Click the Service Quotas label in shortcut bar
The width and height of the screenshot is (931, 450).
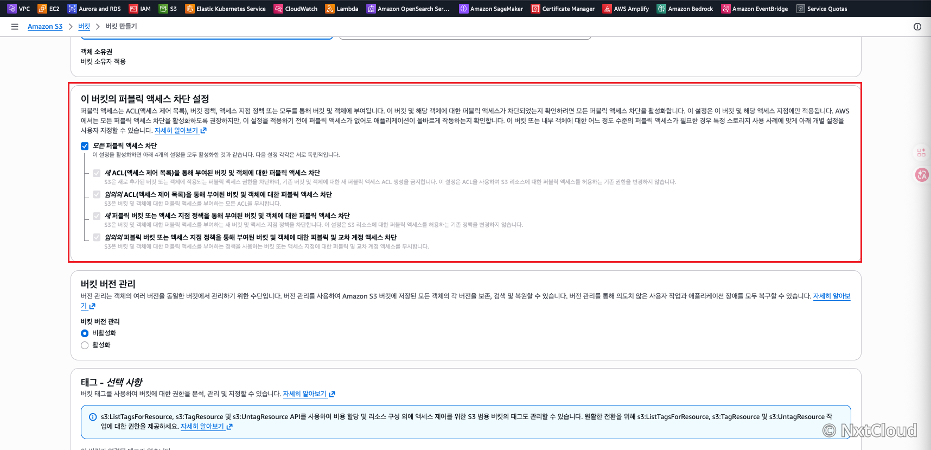[827, 9]
